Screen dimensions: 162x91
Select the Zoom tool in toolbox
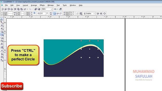click(x=2, y=25)
